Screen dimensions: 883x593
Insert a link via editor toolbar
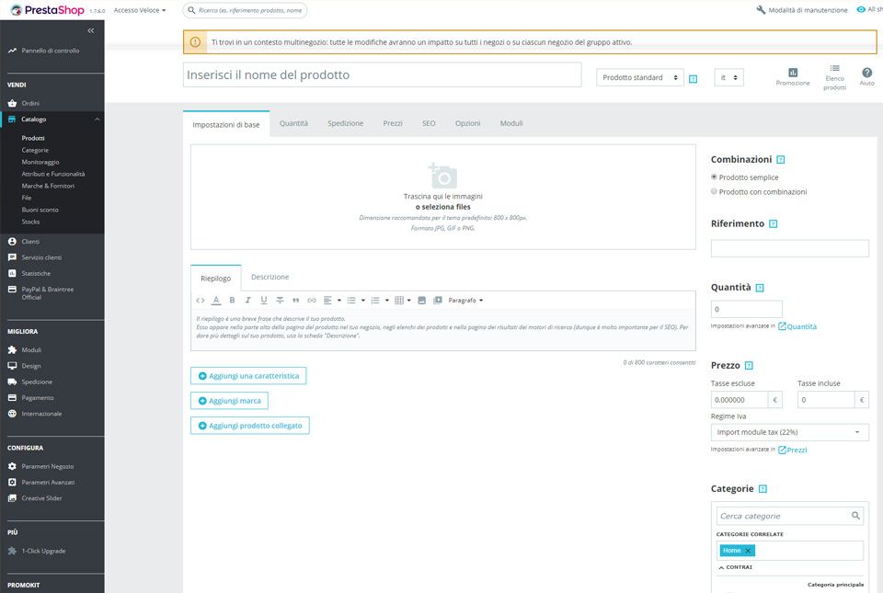coord(312,301)
